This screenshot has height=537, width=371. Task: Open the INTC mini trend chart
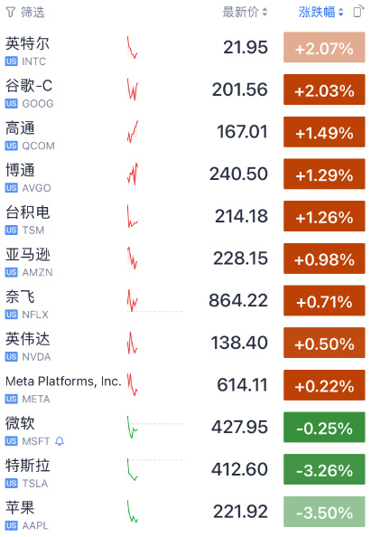tap(133, 48)
